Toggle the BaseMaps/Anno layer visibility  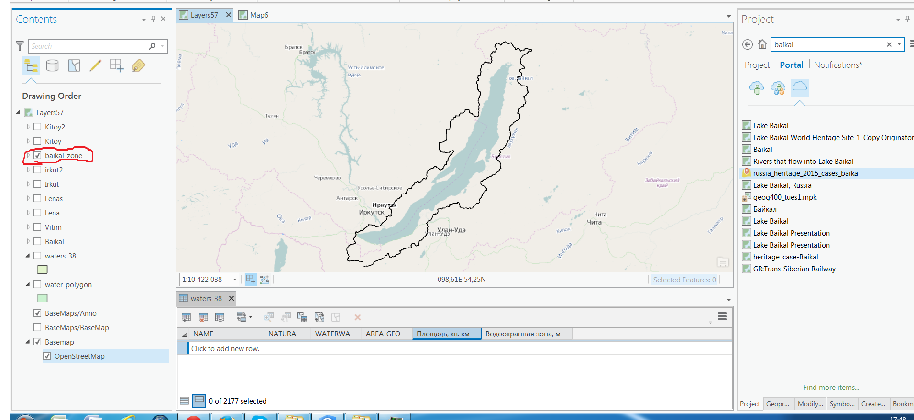coord(37,313)
